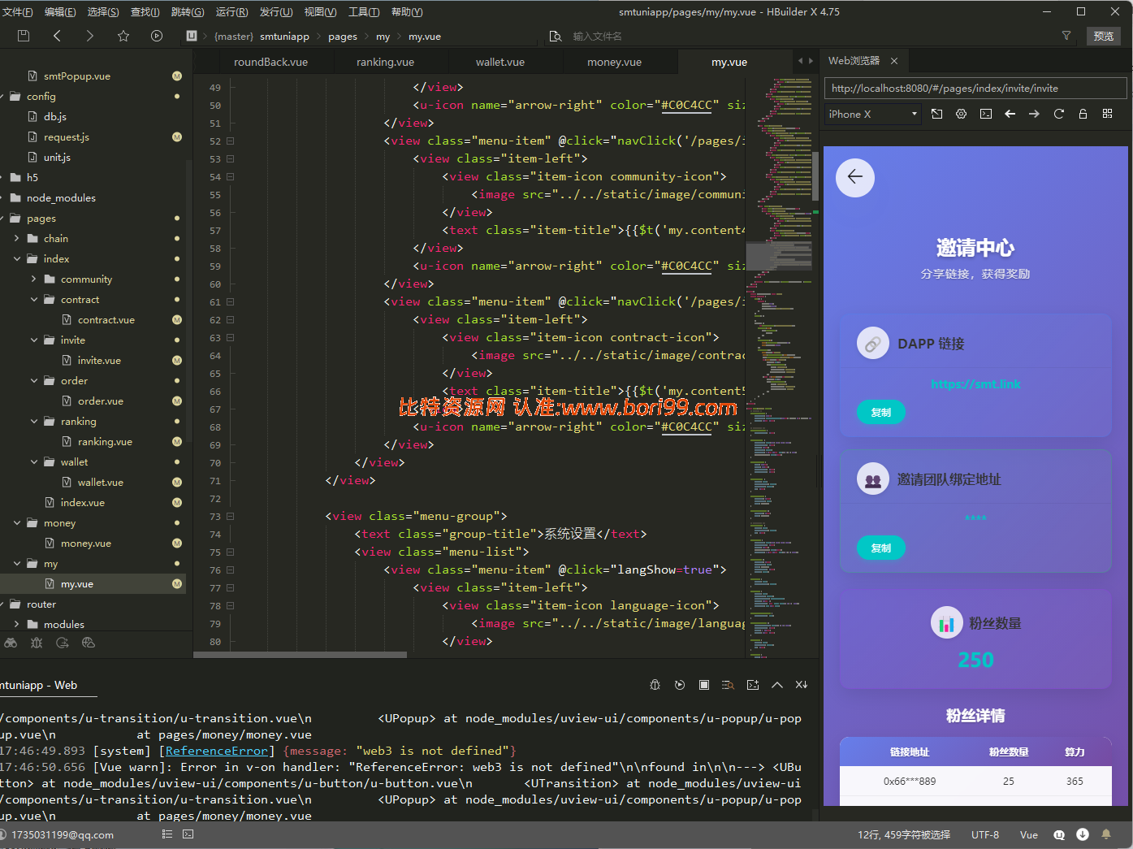Collapse the invite folder in tree
The image size is (1133, 849).
click(34, 340)
